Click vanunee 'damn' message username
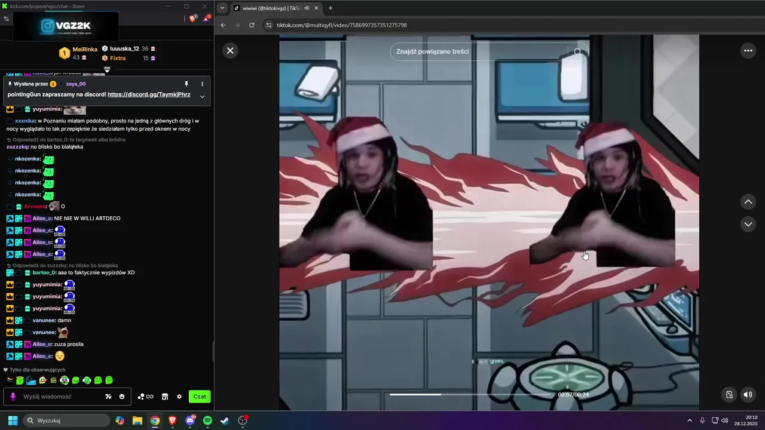Screen dimensions: 765x430 44,320
